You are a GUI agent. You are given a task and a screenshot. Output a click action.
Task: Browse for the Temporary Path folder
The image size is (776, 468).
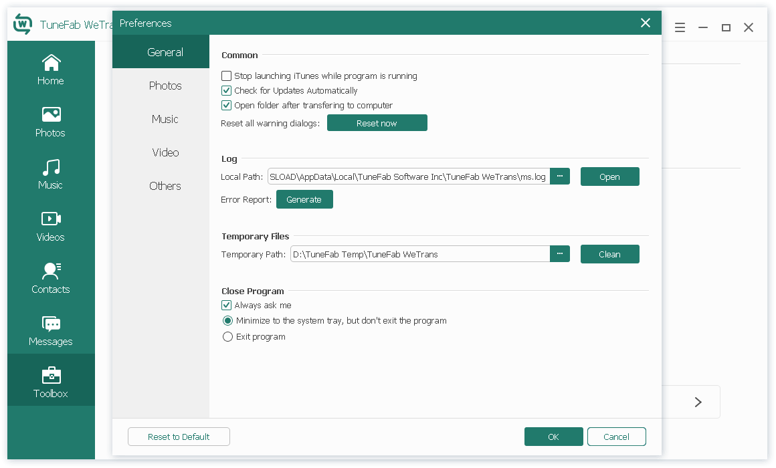560,254
